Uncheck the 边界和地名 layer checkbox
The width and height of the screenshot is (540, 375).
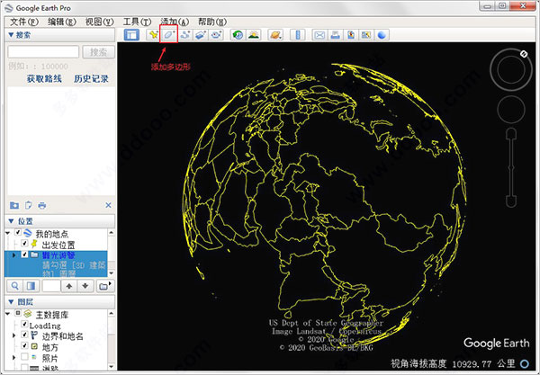[24, 335]
